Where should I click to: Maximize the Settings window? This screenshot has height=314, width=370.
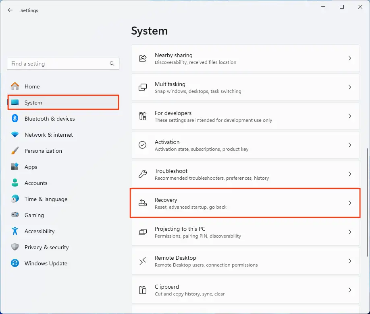342,7
